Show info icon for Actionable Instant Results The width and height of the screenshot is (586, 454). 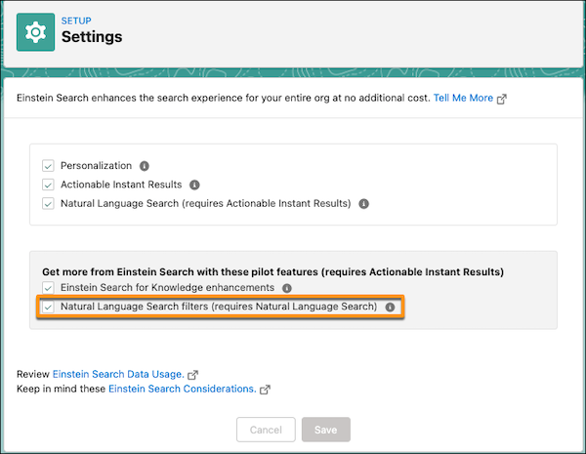coord(194,185)
